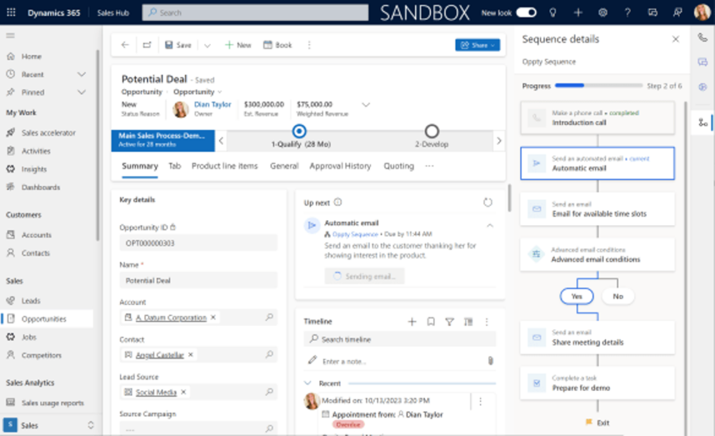Open the timeline filter icon
715x436 pixels.
pyautogui.click(x=449, y=321)
